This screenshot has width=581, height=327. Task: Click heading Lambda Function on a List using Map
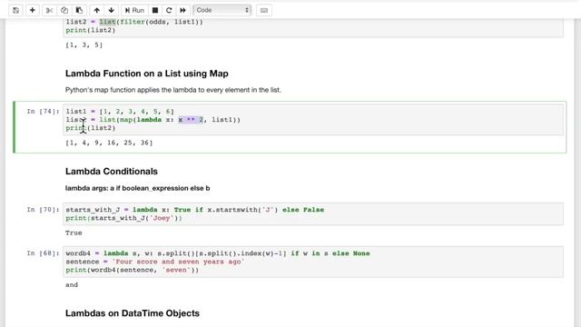[147, 74]
